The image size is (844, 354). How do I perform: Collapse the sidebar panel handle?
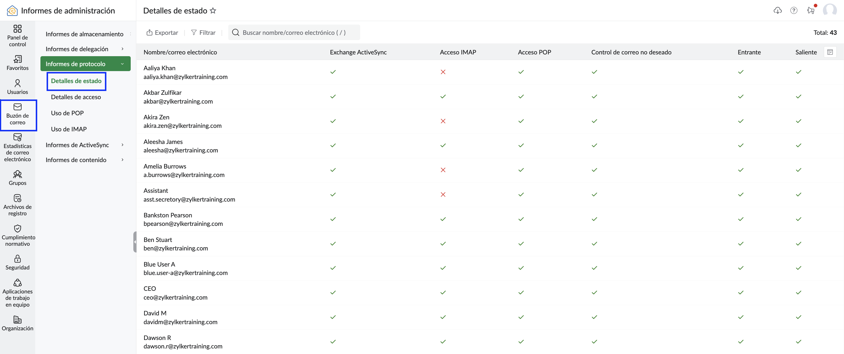[135, 242]
